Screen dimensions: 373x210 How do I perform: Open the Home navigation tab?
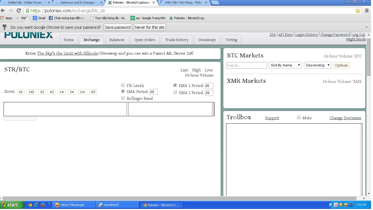pyautogui.click(x=69, y=40)
